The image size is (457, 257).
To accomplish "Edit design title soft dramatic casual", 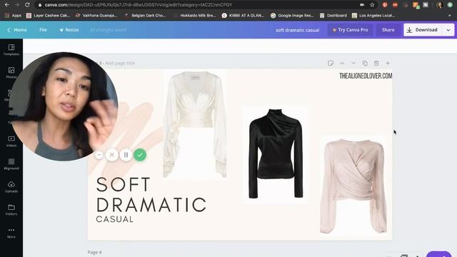I will (297, 30).
